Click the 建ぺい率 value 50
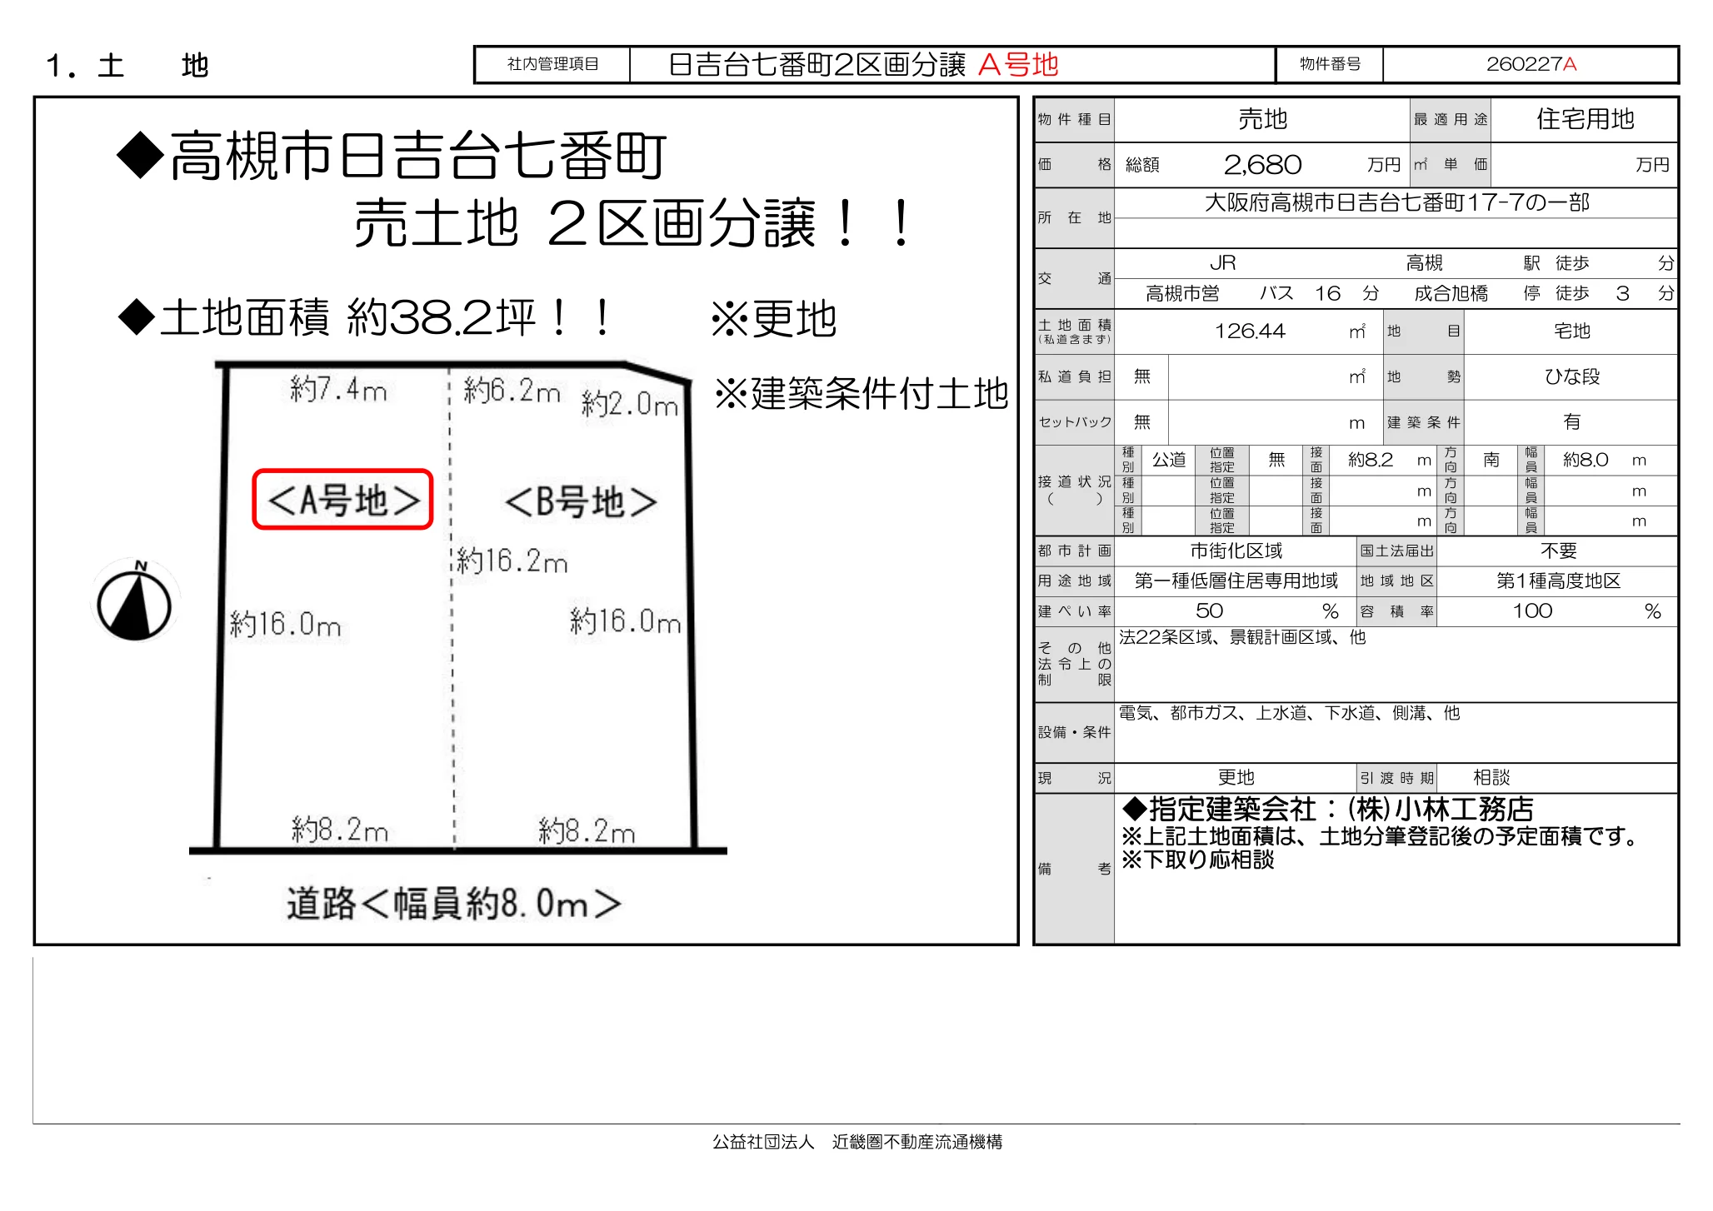1713x1211 pixels. (1209, 611)
